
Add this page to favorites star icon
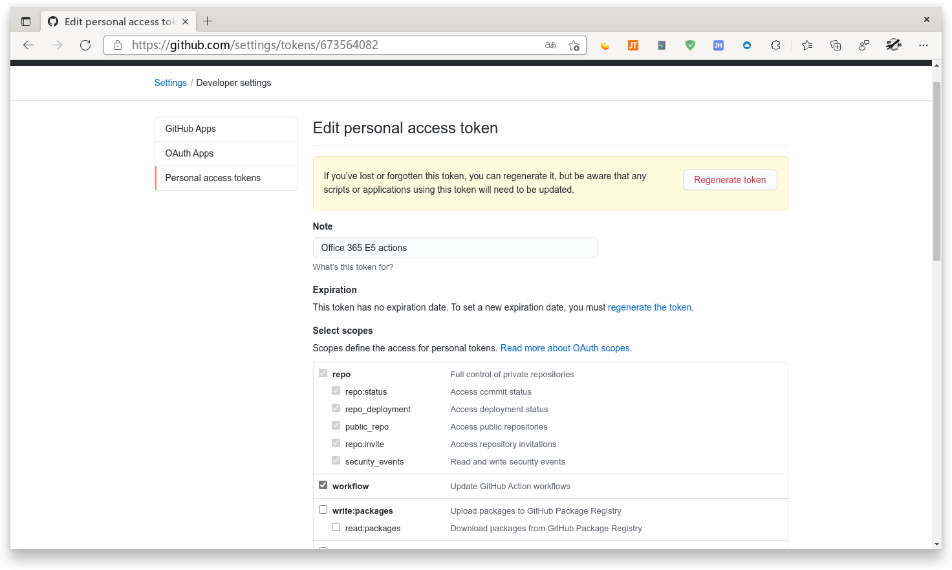click(x=574, y=45)
